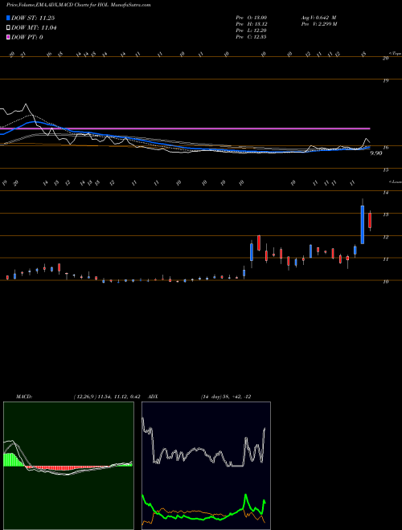Click the green +DI line peak in ADX panel
The image size is (402, 530).
tap(246, 495)
